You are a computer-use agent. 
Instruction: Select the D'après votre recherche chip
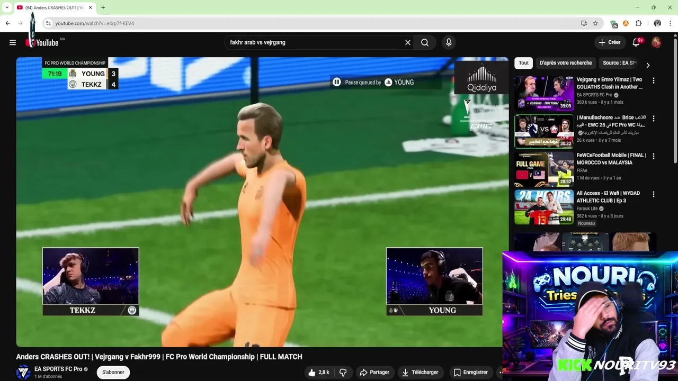click(x=566, y=63)
